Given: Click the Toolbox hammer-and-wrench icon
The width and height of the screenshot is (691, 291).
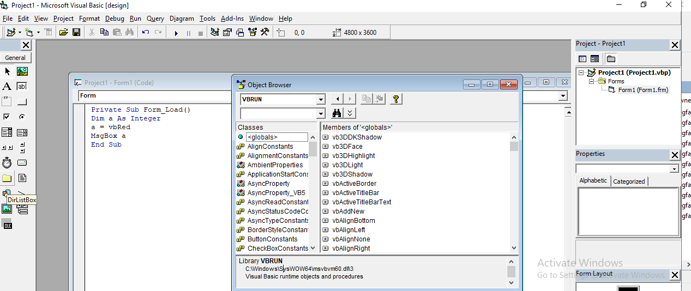Looking at the screenshot, I should coord(265,33).
